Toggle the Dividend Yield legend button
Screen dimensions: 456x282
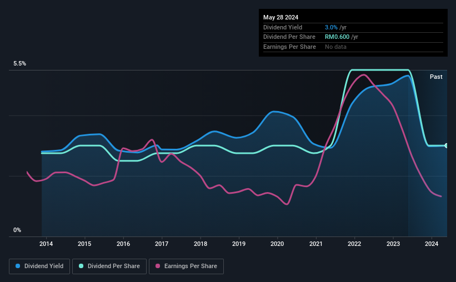click(39, 266)
